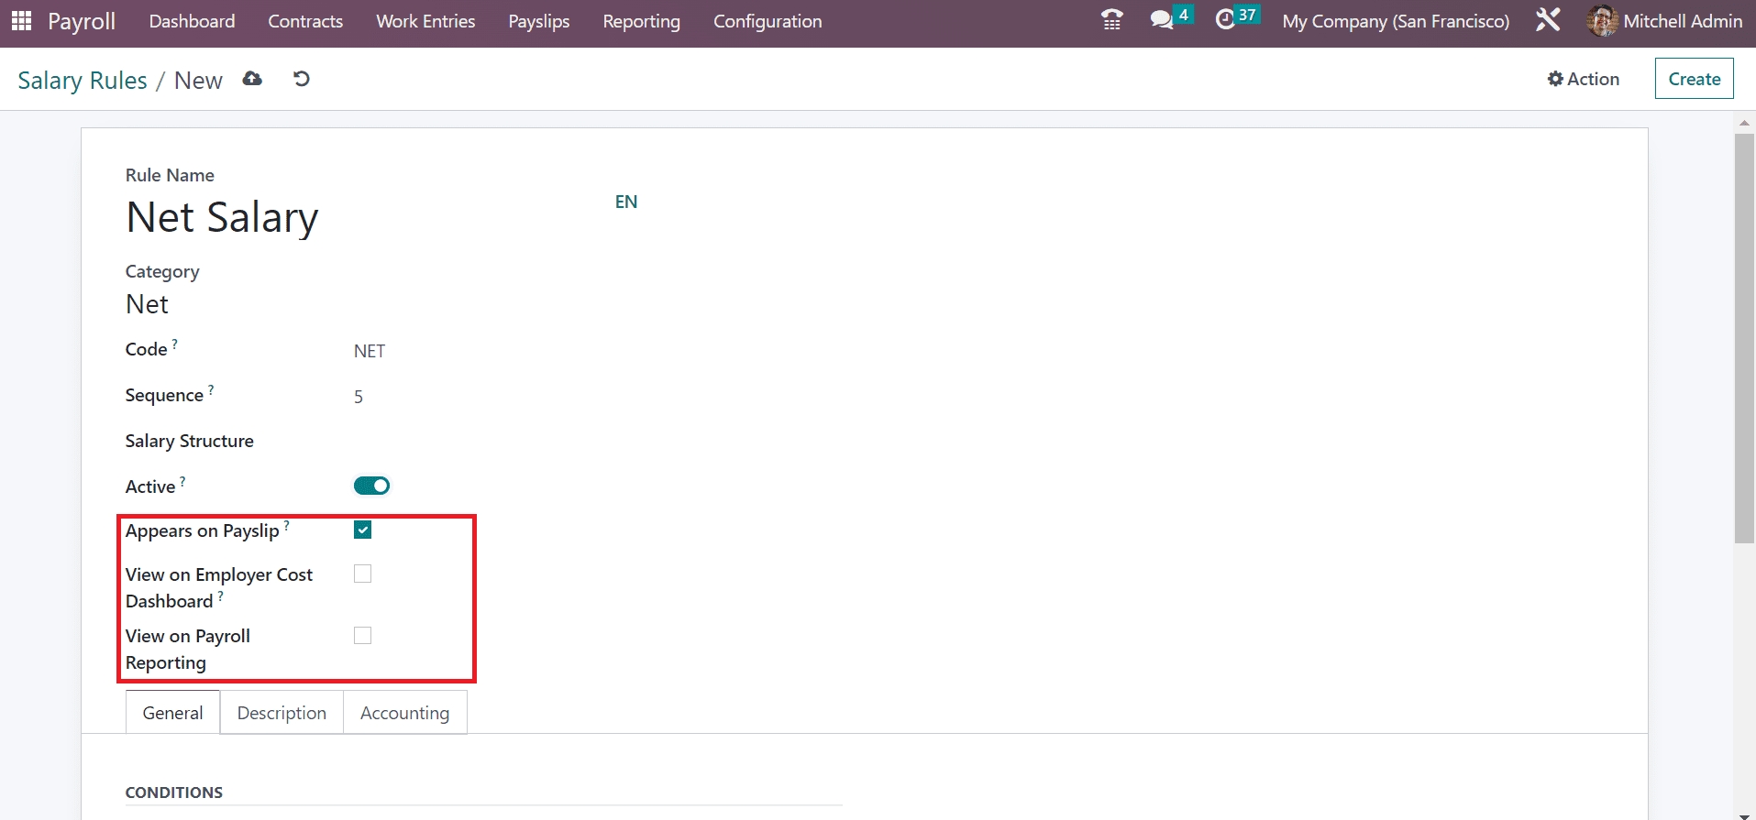The width and height of the screenshot is (1756, 820).
Task: Uncheck the Appears on Payslip checkbox
Action: coord(363,530)
